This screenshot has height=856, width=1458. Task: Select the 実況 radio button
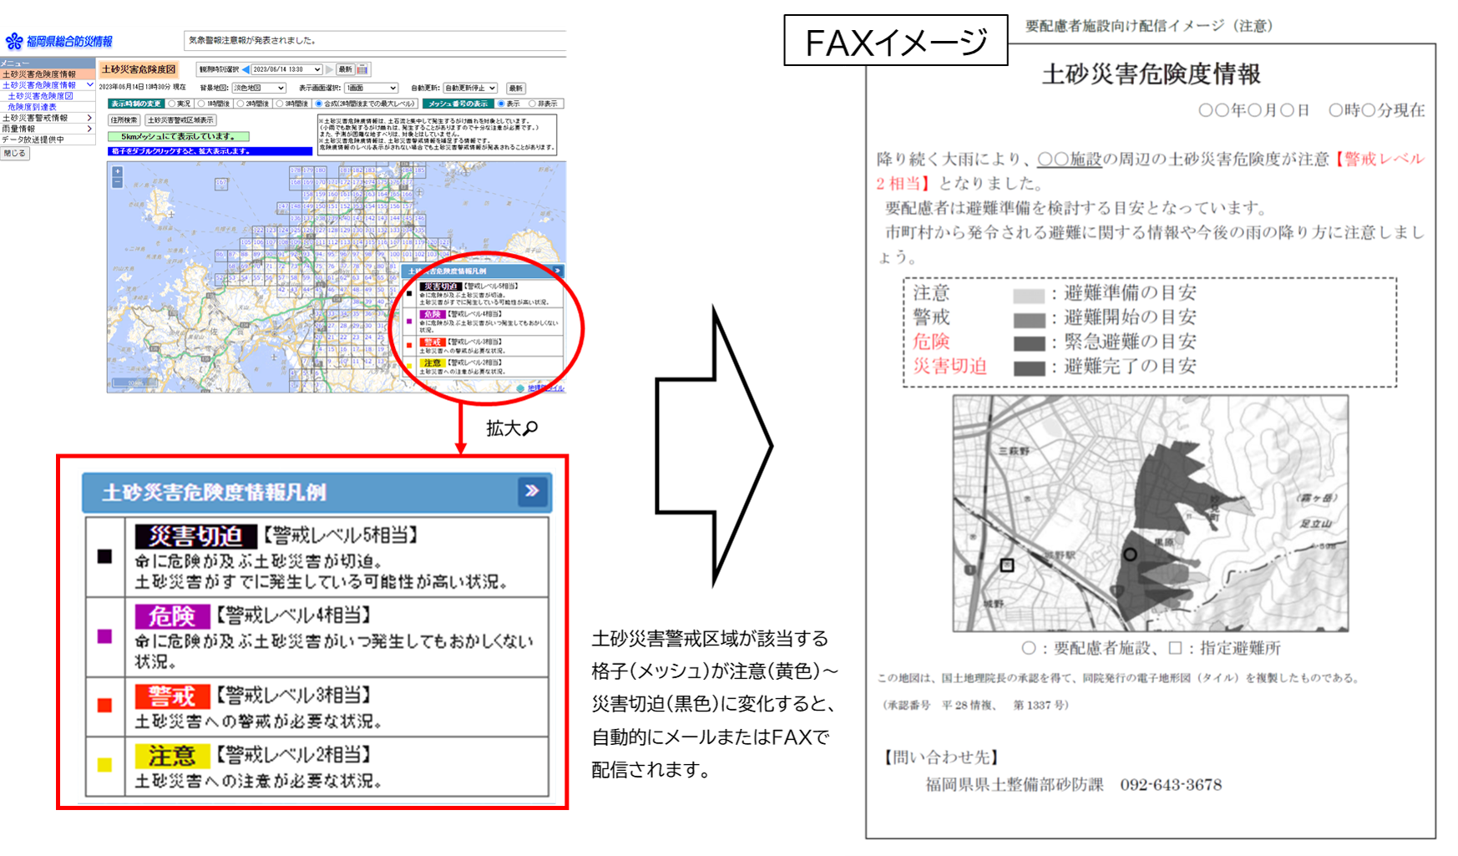(x=173, y=104)
